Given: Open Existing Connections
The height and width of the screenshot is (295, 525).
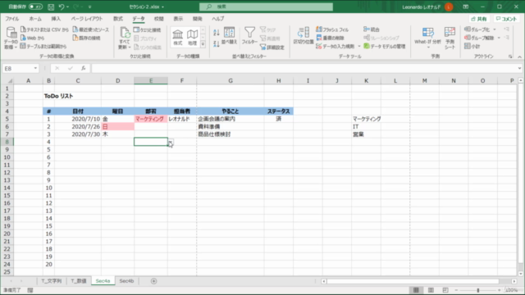Looking at the screenshot, I should (x=87, y=39).
